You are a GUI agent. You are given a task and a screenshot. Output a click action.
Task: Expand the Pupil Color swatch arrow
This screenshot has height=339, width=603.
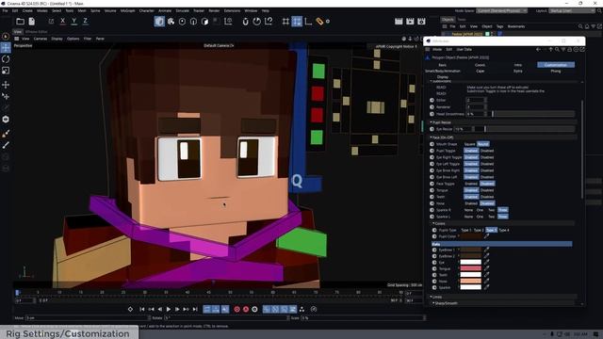[459, 236]
